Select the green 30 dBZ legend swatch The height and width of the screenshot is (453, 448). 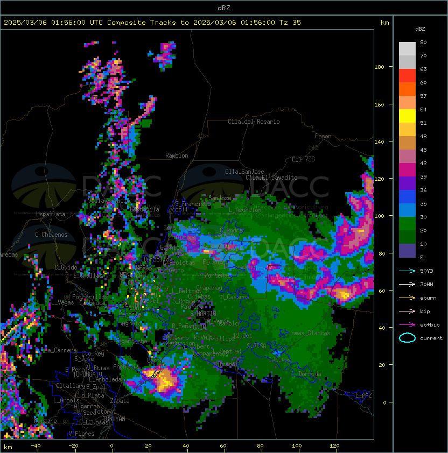pos(407,223)
